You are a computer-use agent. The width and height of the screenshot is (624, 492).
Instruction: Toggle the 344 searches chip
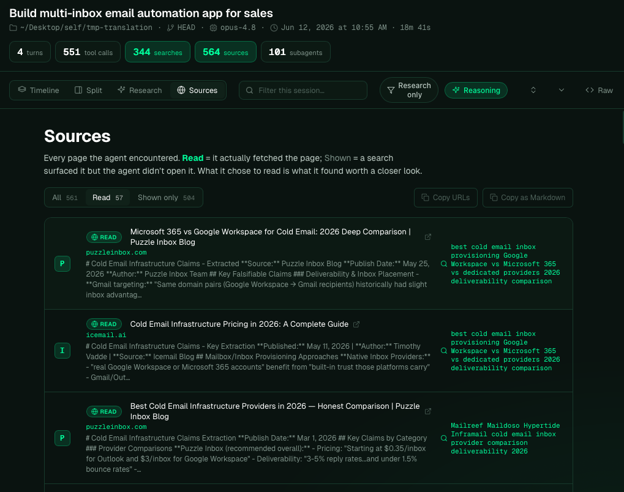[157, 52]
